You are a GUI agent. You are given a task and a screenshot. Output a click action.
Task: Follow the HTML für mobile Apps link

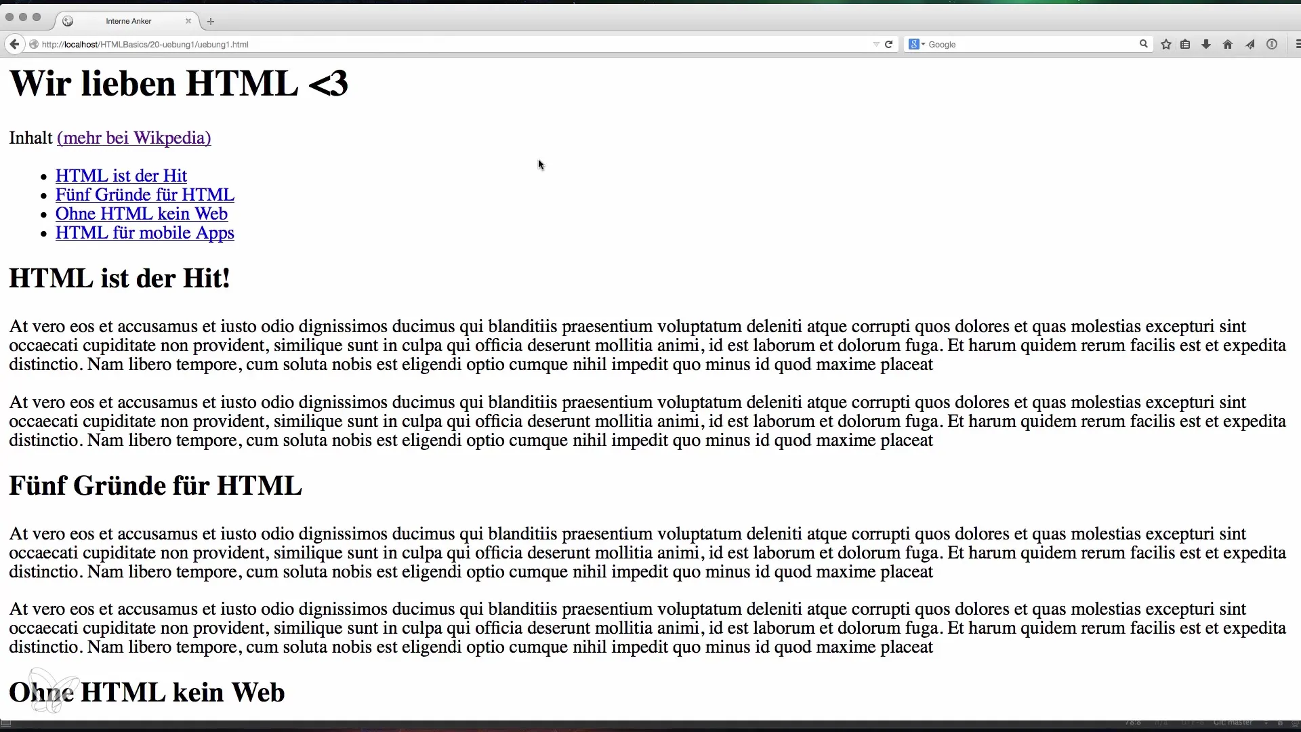(145, 232)
